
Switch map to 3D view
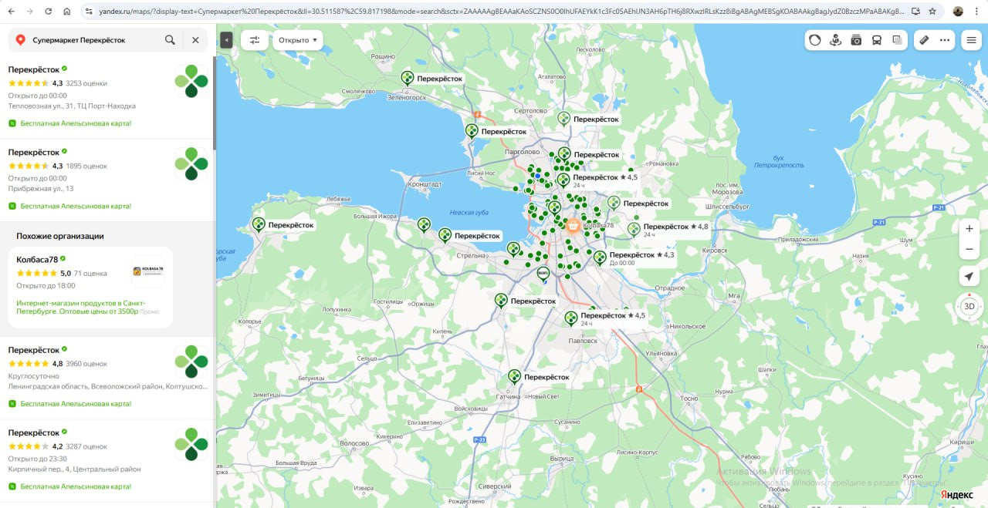[x=969, y=306]
